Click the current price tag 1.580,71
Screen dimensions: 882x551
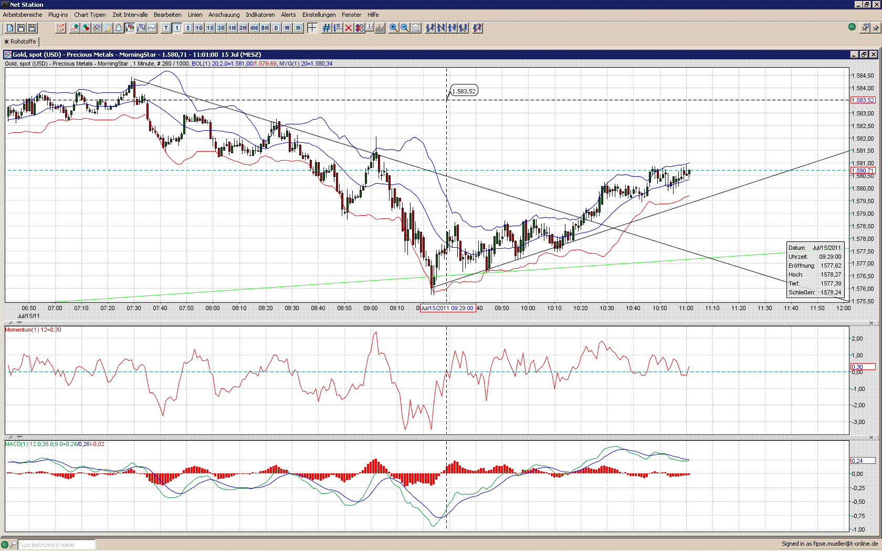pyautogui.click(x=863, y=171)
